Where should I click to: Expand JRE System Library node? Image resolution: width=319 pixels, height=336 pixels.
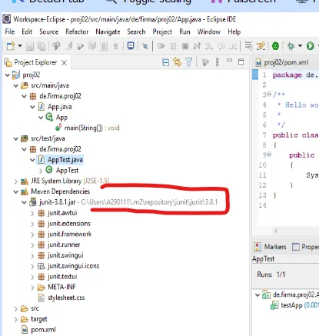point(16,181)
